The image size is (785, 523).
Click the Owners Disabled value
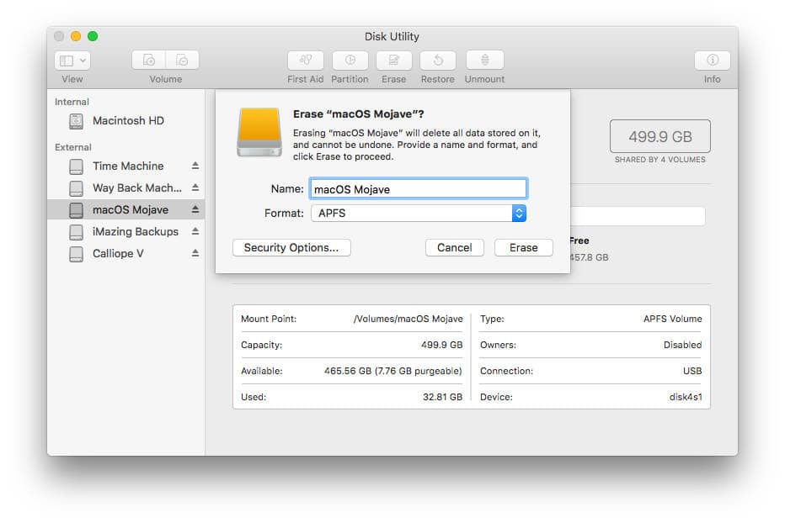[x=682, y=345]
